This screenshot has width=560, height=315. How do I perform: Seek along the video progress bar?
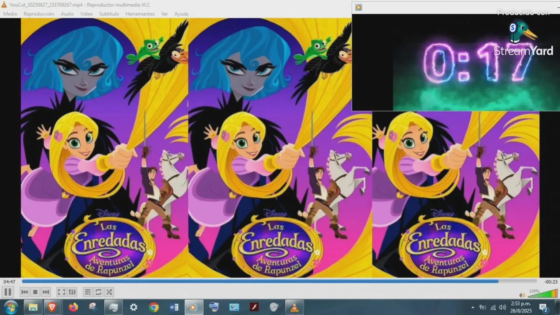click(279, 281)
